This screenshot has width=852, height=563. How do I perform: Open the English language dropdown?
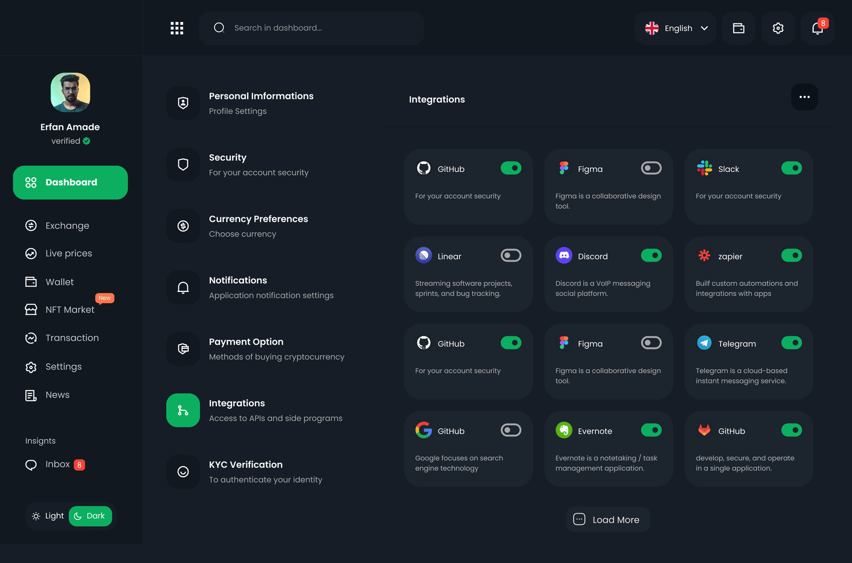click(x=676, y=28)
